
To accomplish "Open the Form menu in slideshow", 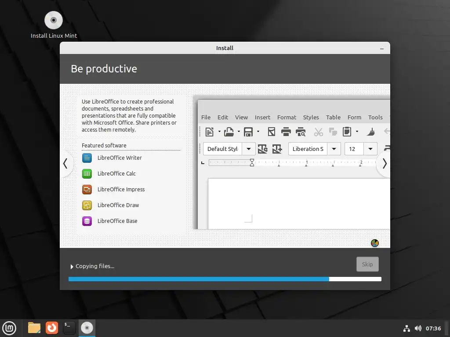I will point(354,117).
